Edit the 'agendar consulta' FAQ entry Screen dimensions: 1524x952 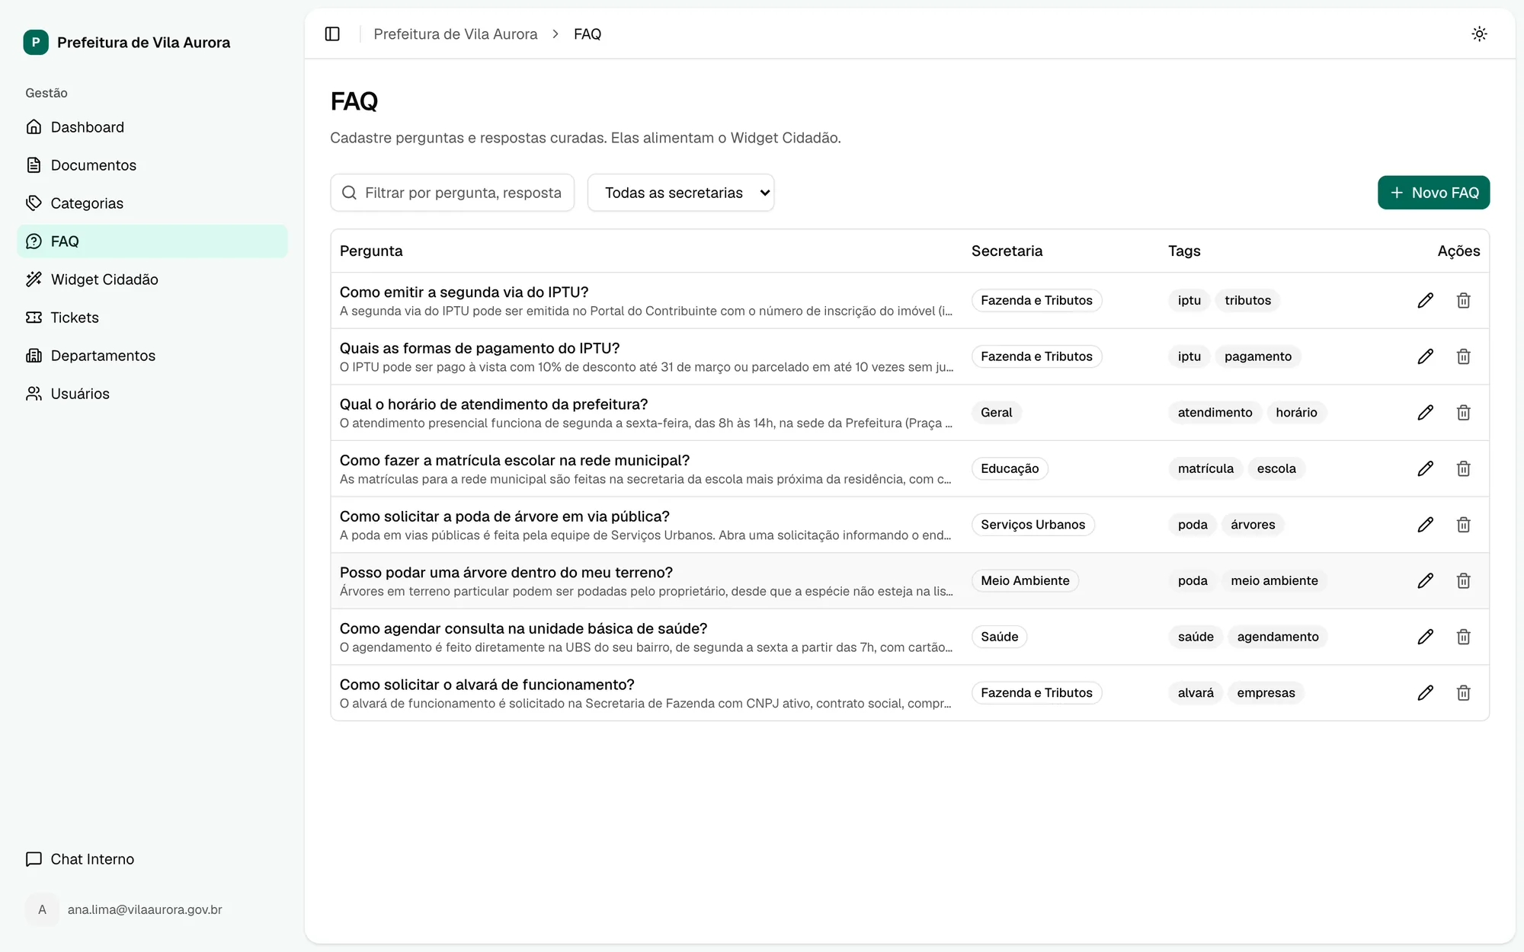(x=1425, y=637)
